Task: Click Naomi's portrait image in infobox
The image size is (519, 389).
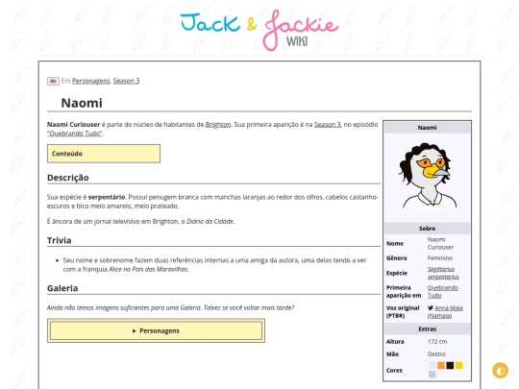Action: pos(427,176)
